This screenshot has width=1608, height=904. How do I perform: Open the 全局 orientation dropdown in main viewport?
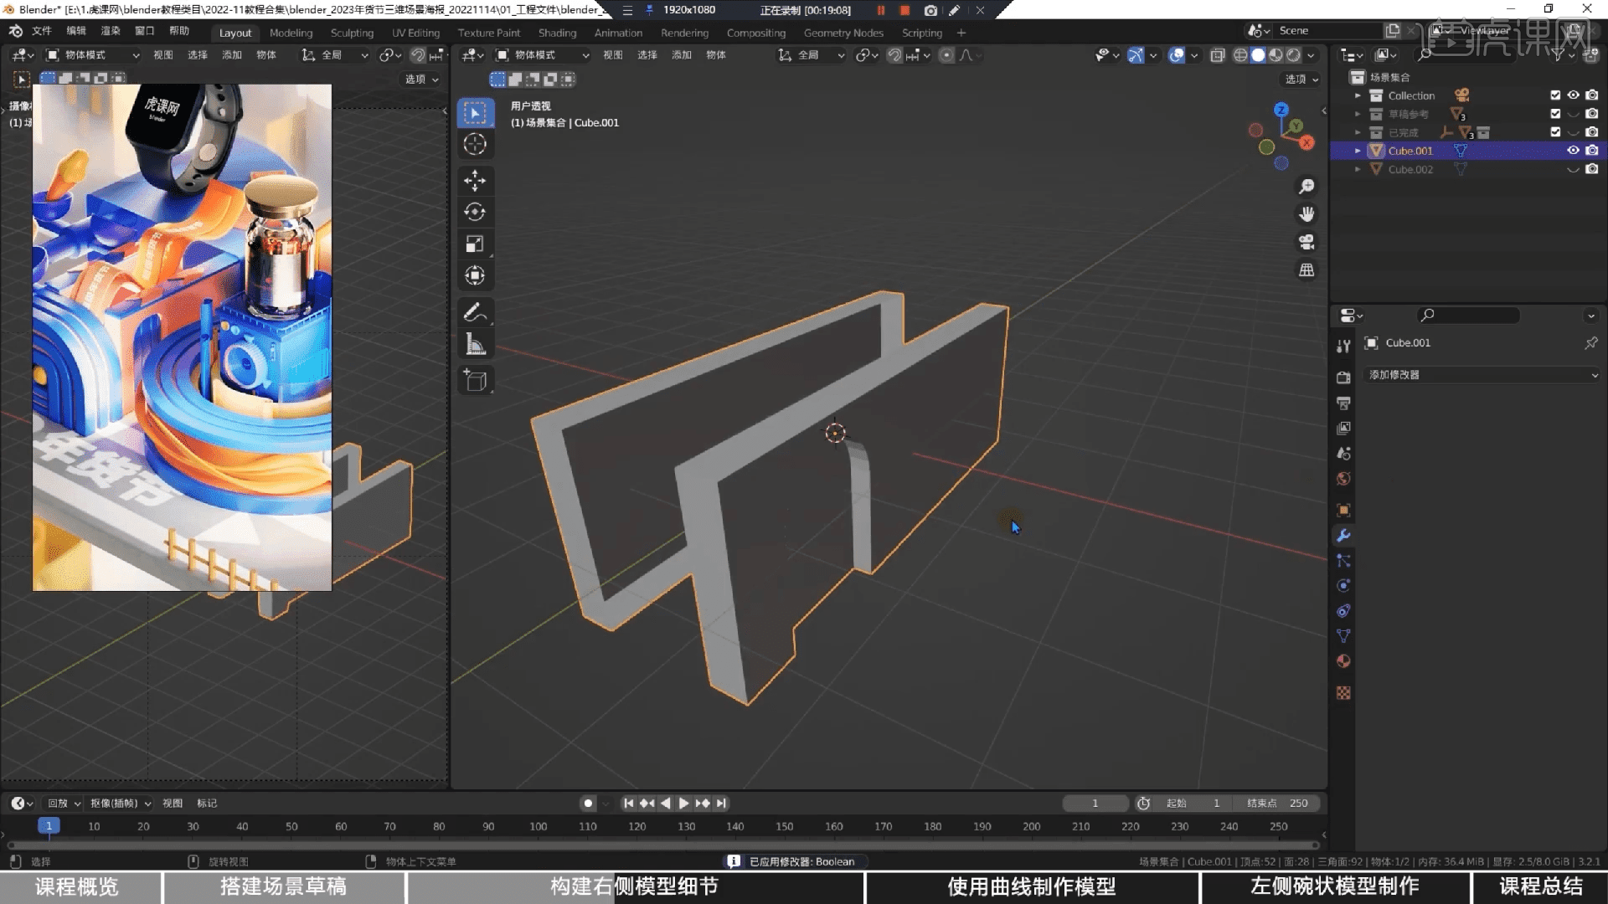tap(812, 55)
